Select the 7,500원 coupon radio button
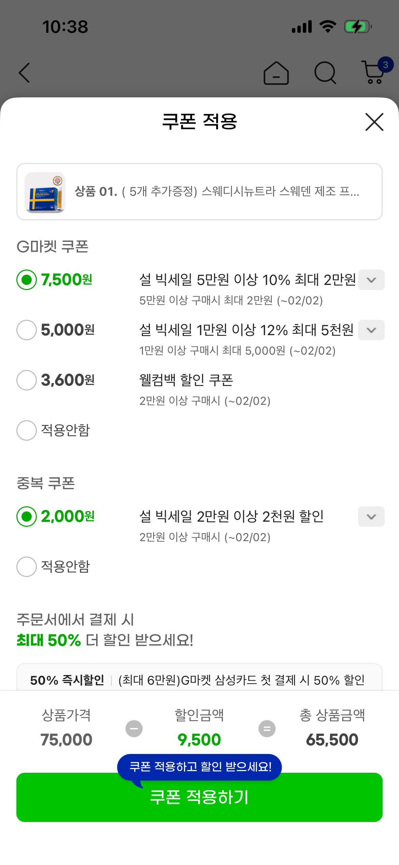The image size is (399, 865). [27, 280]
